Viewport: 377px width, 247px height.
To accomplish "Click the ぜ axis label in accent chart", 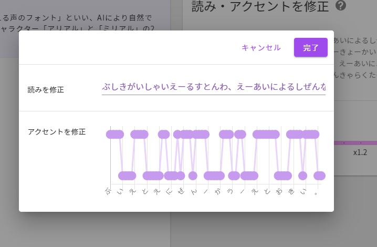I will 181,192.
